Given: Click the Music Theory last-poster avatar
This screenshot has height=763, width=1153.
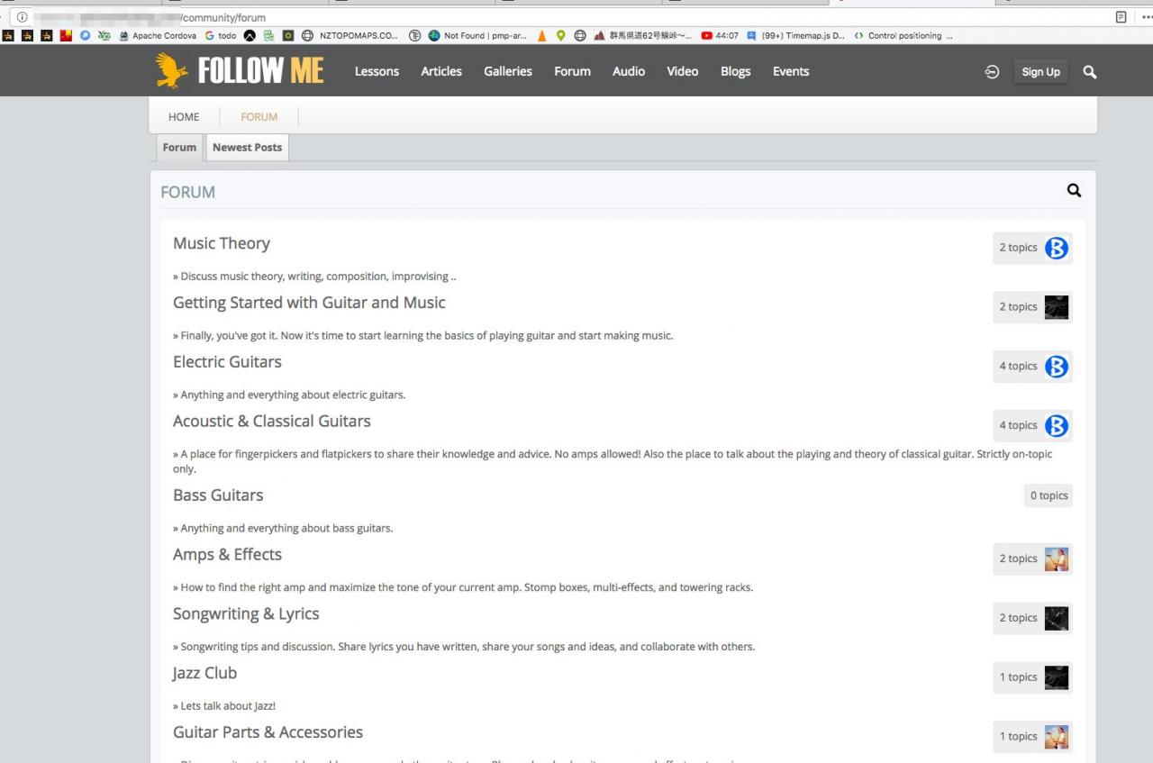Looking at the screenshot, I should [1057, 248].
